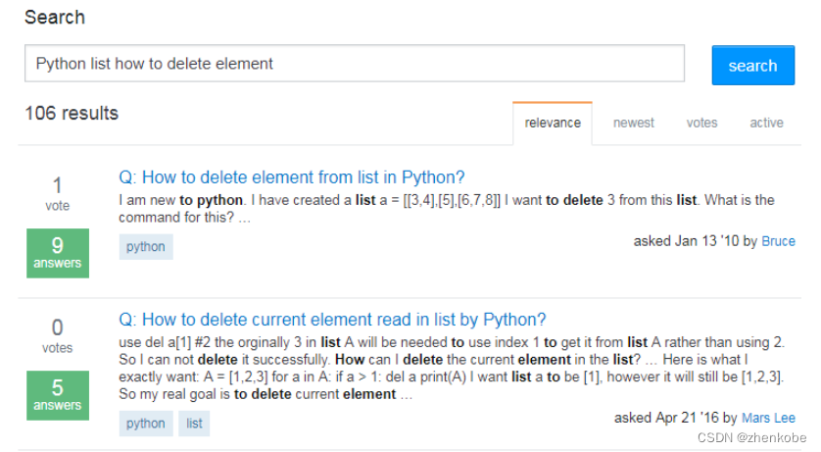This screenshot has width=821, height=452.
Task: Click the green 5 answers badge
Action: 58,395
